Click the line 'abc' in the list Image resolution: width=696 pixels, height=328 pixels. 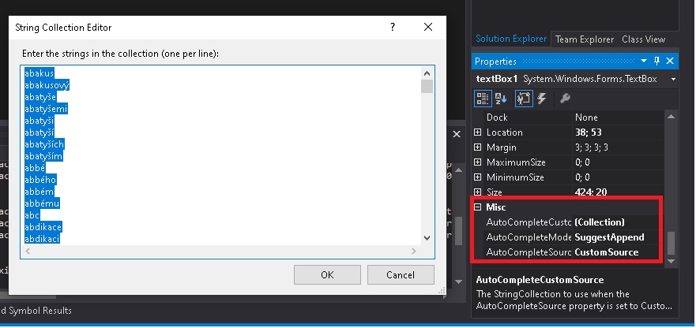tap(32, 215)
